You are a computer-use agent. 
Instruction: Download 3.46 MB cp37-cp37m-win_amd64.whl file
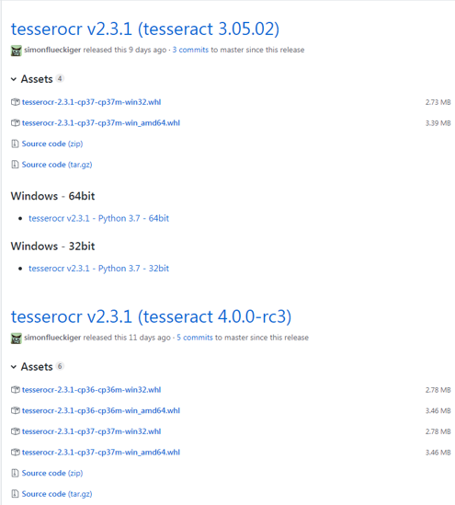click(x=101, y=453)
